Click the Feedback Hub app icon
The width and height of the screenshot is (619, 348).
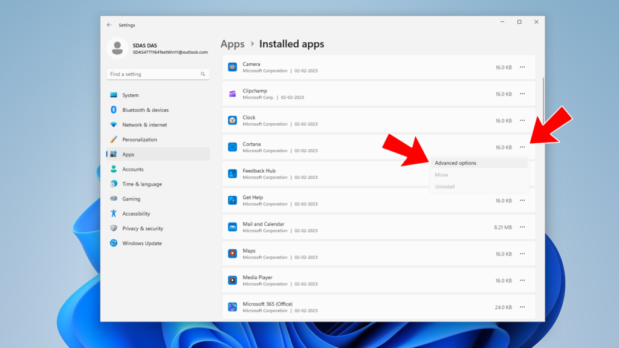pos(233,173)
